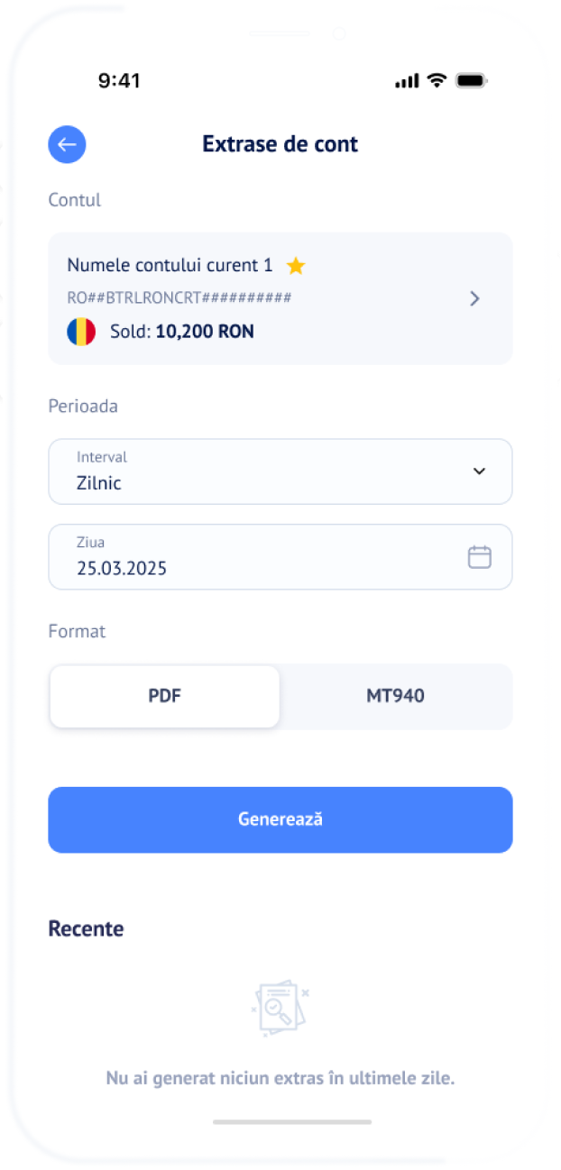Click the Ziua date field 25.03.2025
Screen dimensions: 561x1170
click(x=253, y=557)
